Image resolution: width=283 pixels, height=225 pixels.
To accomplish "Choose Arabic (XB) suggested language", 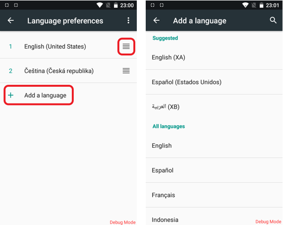I will [214, 107].
